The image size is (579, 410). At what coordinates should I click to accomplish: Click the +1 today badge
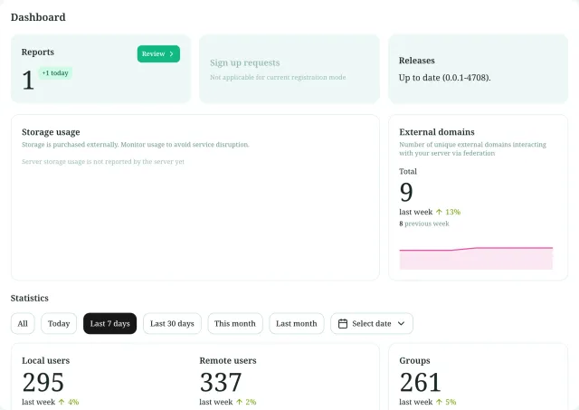(x=55, y=72)
